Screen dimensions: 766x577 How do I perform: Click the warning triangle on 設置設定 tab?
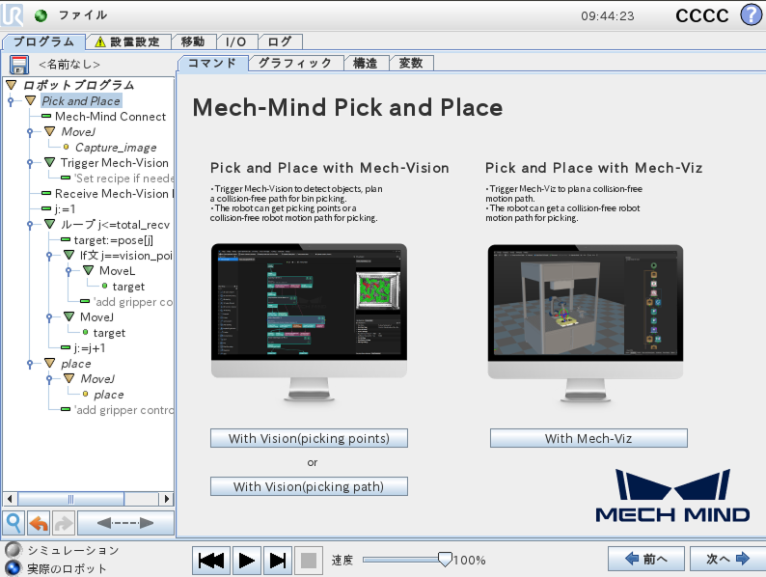pyautogui.click(x=100, y=42)
